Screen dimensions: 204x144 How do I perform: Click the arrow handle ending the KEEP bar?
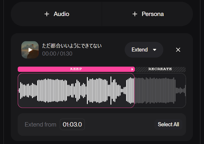(x=133, y=69)
